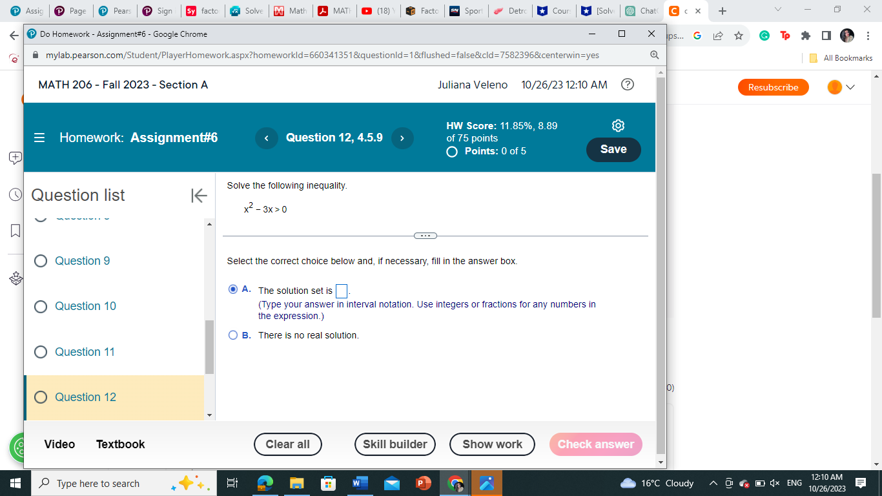The height and width of the screenshot is (496, 882).
Task: Toggle the Chrome side panel icon
Action: 826,36
